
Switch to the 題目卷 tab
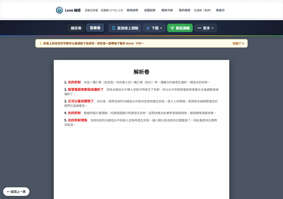(76, 28)
